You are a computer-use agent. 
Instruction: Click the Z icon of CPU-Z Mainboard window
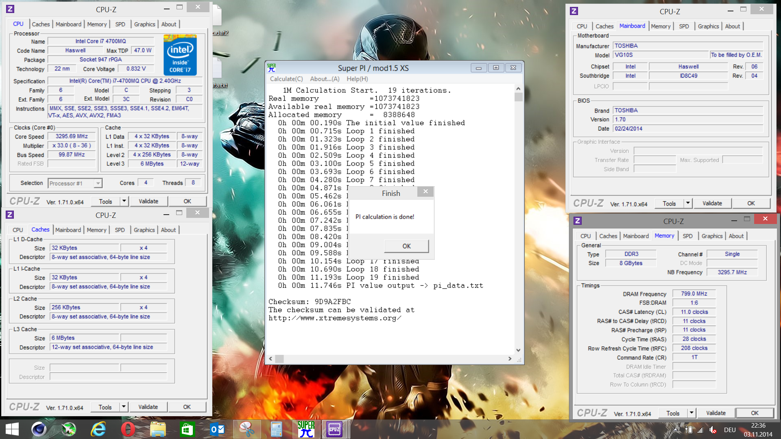[574, 11]
